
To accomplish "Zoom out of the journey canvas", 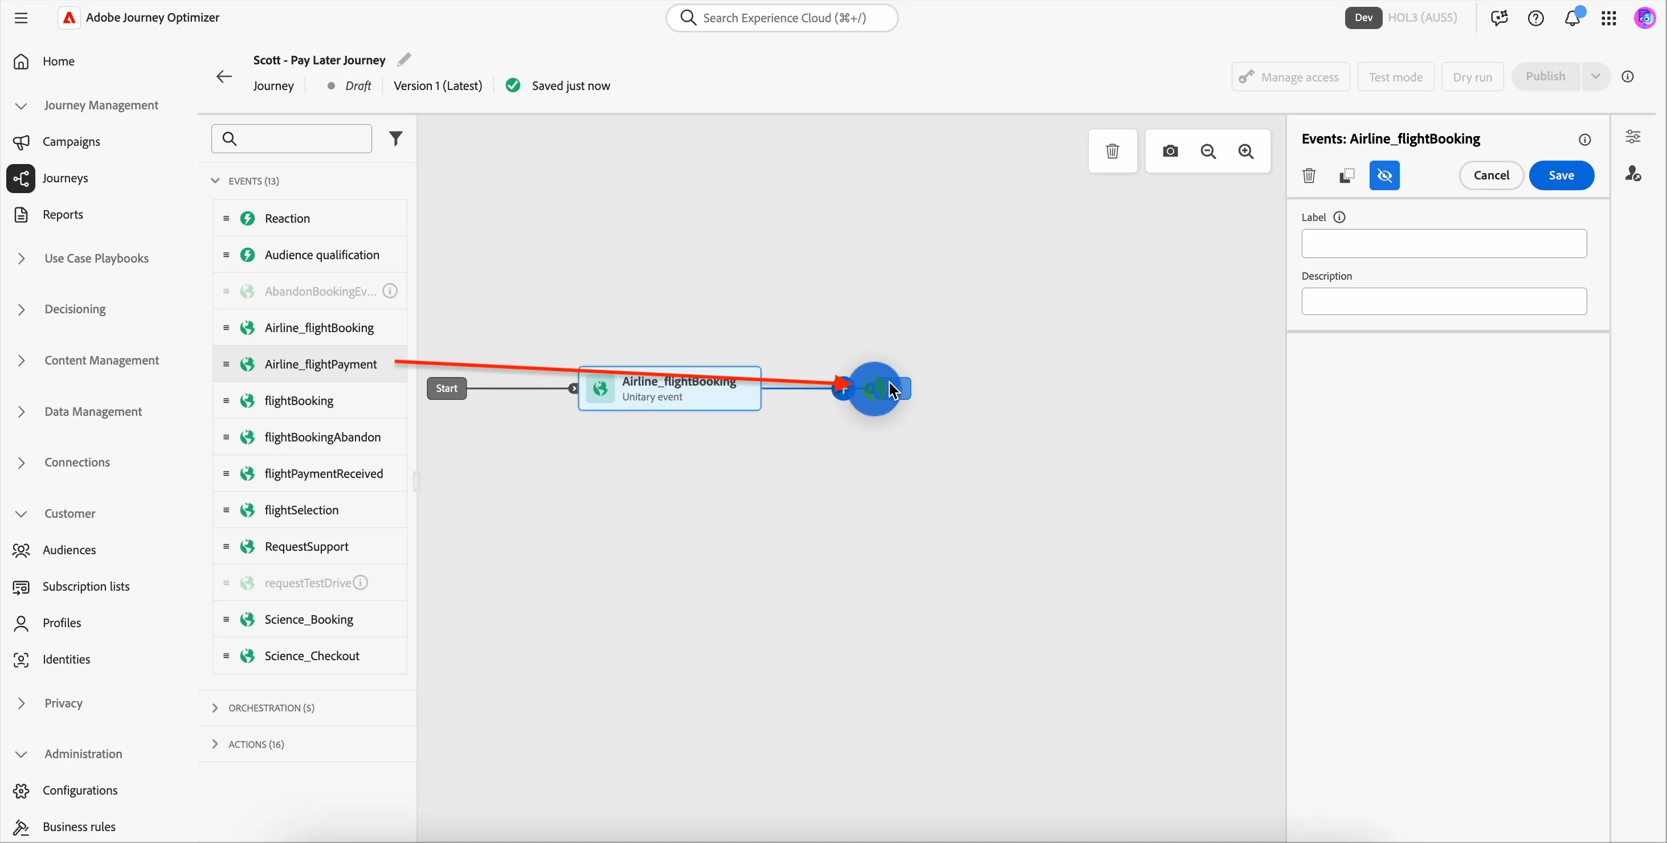I will pos(1208,152).
